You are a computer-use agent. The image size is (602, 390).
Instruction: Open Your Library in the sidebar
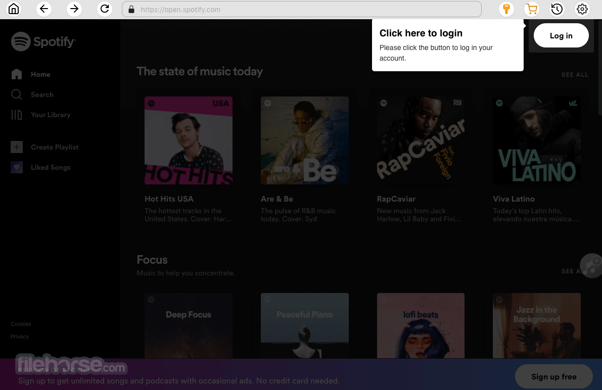41,115
